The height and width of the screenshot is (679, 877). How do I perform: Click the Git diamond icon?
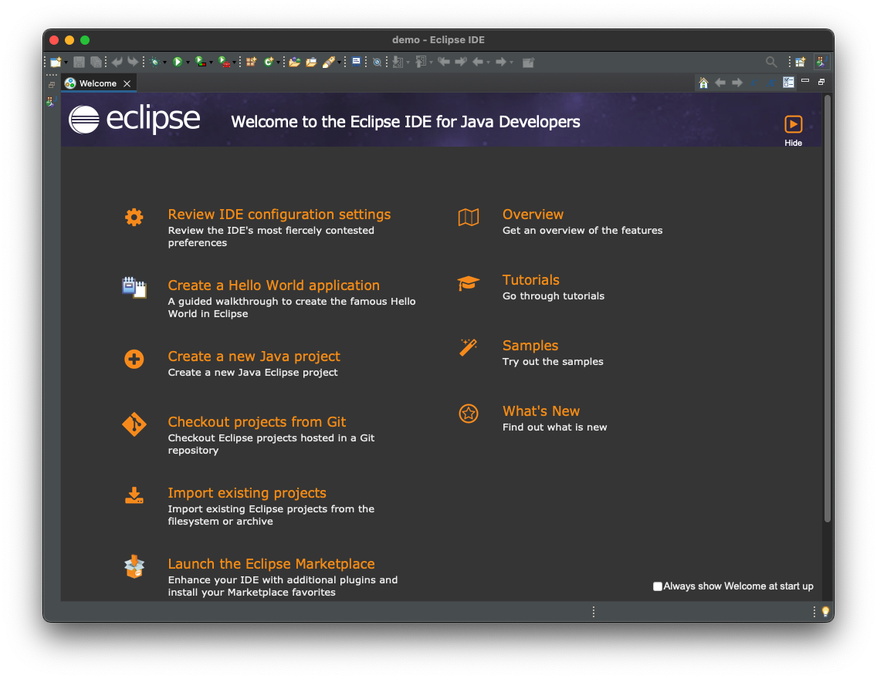[134, 424]
